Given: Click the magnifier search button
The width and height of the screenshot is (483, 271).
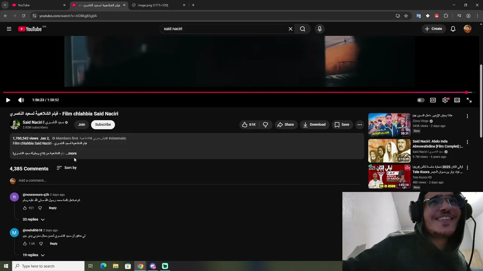Looking at the screenshot, I should coord(303,29).
